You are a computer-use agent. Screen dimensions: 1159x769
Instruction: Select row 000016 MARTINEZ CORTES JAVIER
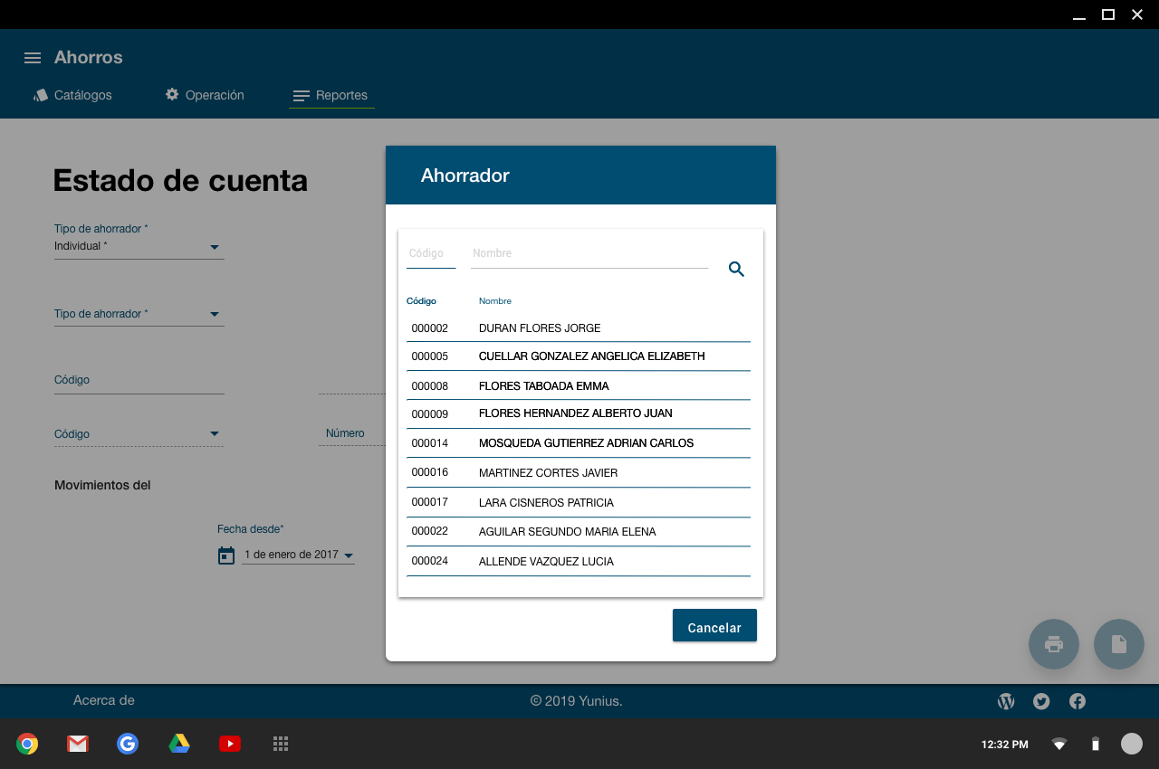(578, 473)
